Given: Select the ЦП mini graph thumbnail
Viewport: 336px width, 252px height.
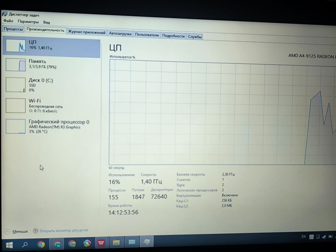Looking at the screenshot, I should (15, 45).
